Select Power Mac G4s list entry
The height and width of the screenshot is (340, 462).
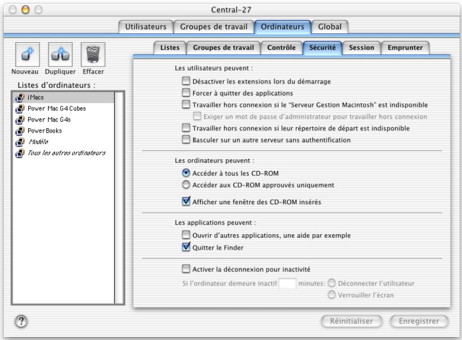[x=64, y=120]
